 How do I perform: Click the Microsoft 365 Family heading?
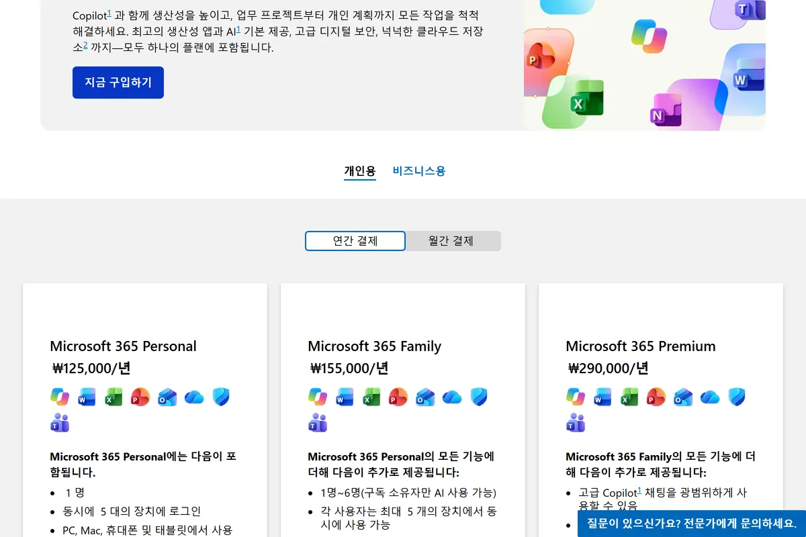coord(374,346)
